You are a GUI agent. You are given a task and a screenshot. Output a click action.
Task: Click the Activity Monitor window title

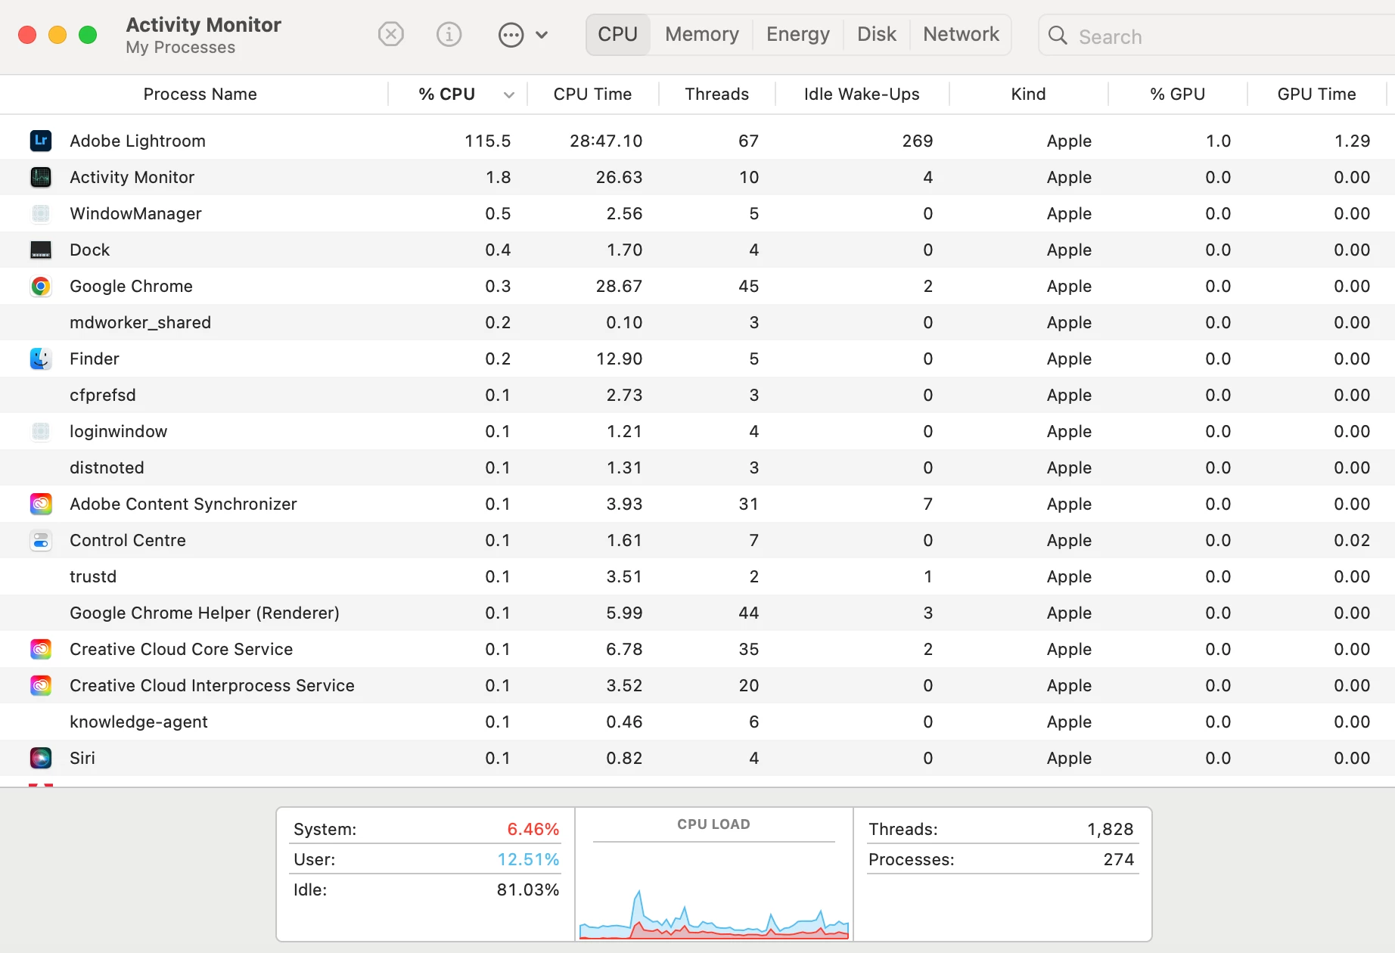click(x=204, y=25)
